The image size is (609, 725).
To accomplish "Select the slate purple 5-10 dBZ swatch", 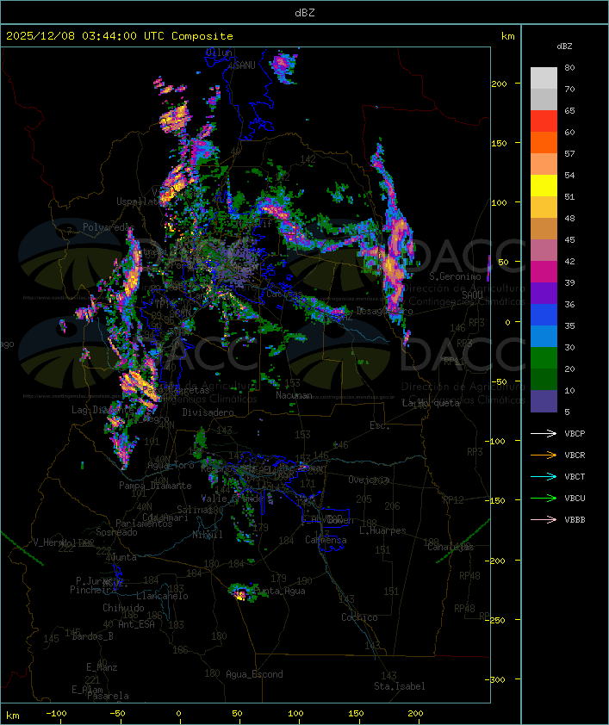I will pos(544,400).
